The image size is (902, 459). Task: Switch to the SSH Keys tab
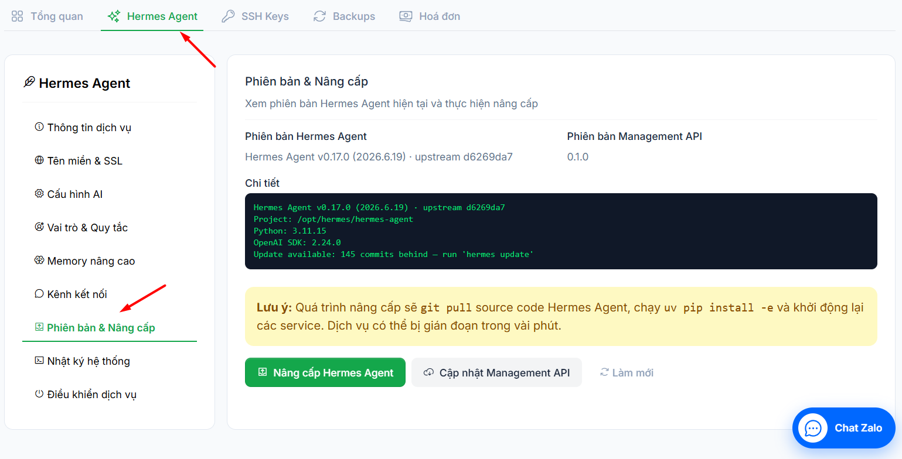[x=255, y=16]
